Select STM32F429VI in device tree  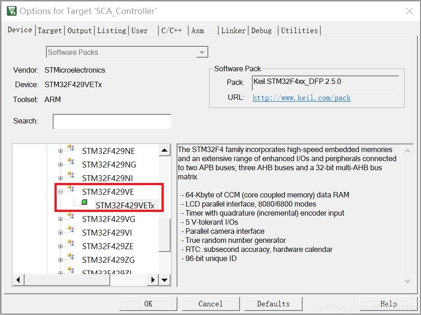click(x=107, y=233)
